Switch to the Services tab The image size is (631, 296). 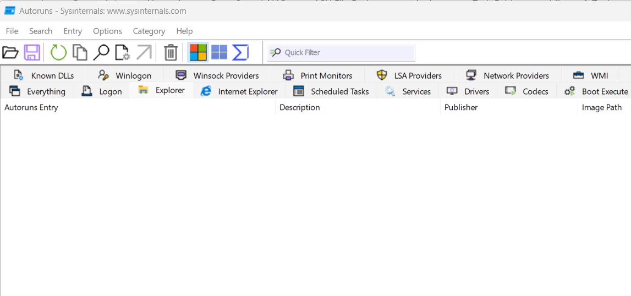click(x=408, y=91)
